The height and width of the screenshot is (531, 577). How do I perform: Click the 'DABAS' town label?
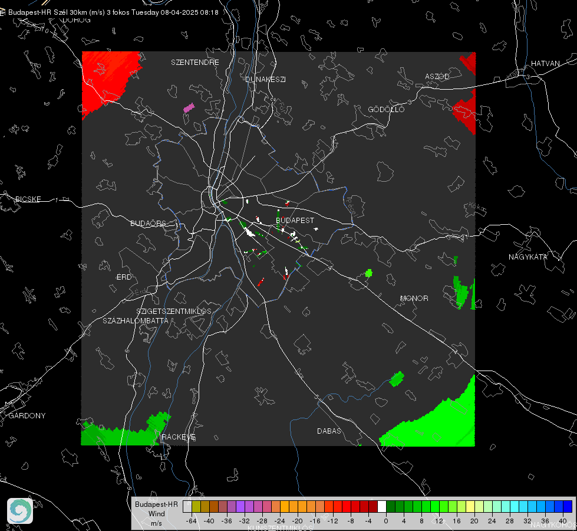329,431
